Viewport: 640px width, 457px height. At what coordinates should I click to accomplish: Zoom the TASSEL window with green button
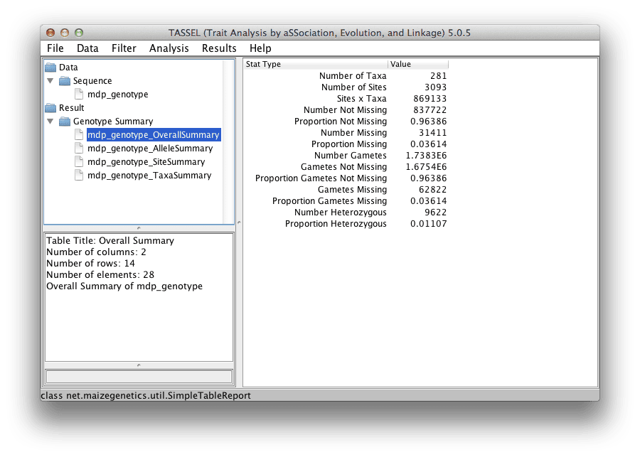[x=79, y=33]
